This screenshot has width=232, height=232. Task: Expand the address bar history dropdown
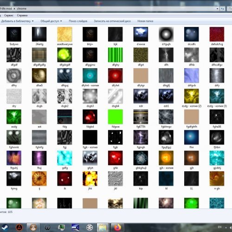[217, 9]
